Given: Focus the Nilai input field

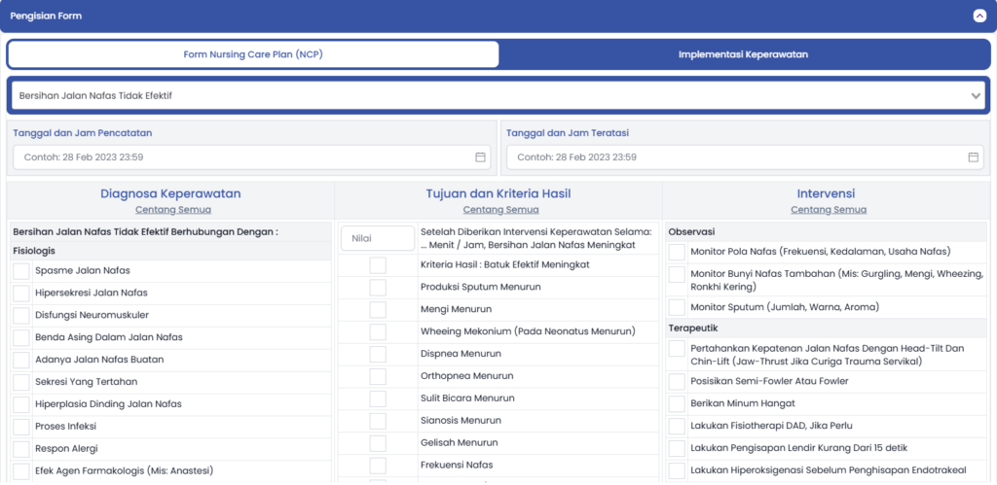Looking at the screenshot, I should coord(378,238).
